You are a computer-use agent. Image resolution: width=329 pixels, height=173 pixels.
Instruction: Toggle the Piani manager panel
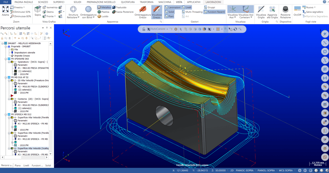[169, 16]
